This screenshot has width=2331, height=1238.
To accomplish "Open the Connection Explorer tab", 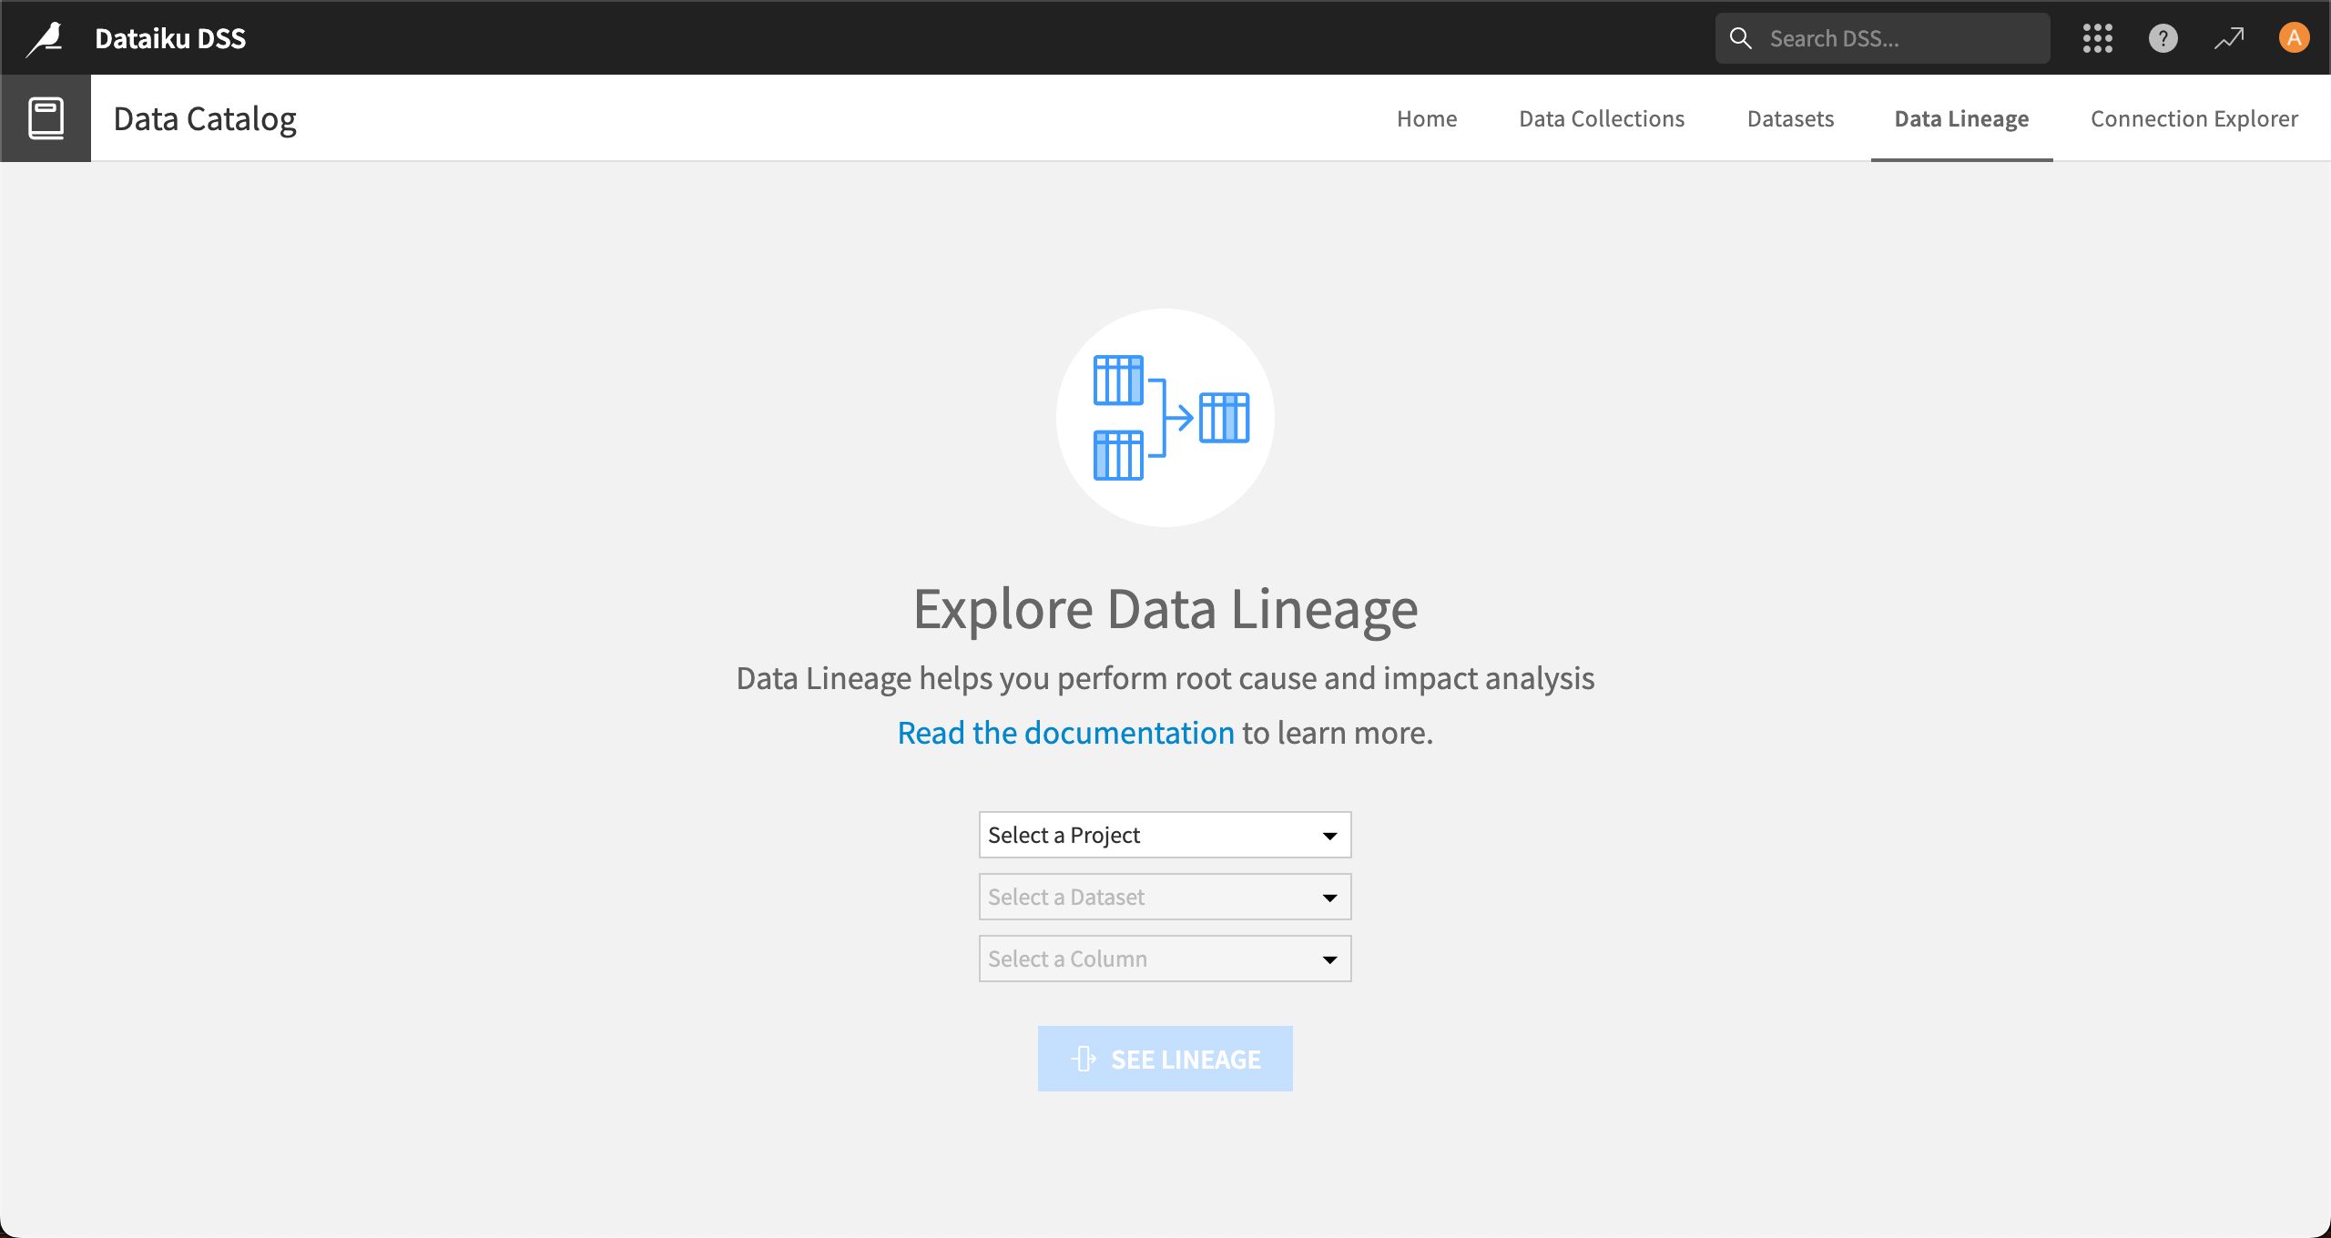I will point(2194,118).
